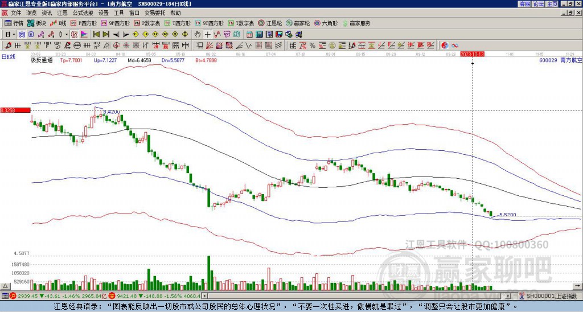Image resolution: width=583 pixels, height=312 pixels.
Task: Click the 主页 homepage button
Action: coord(552,4)
